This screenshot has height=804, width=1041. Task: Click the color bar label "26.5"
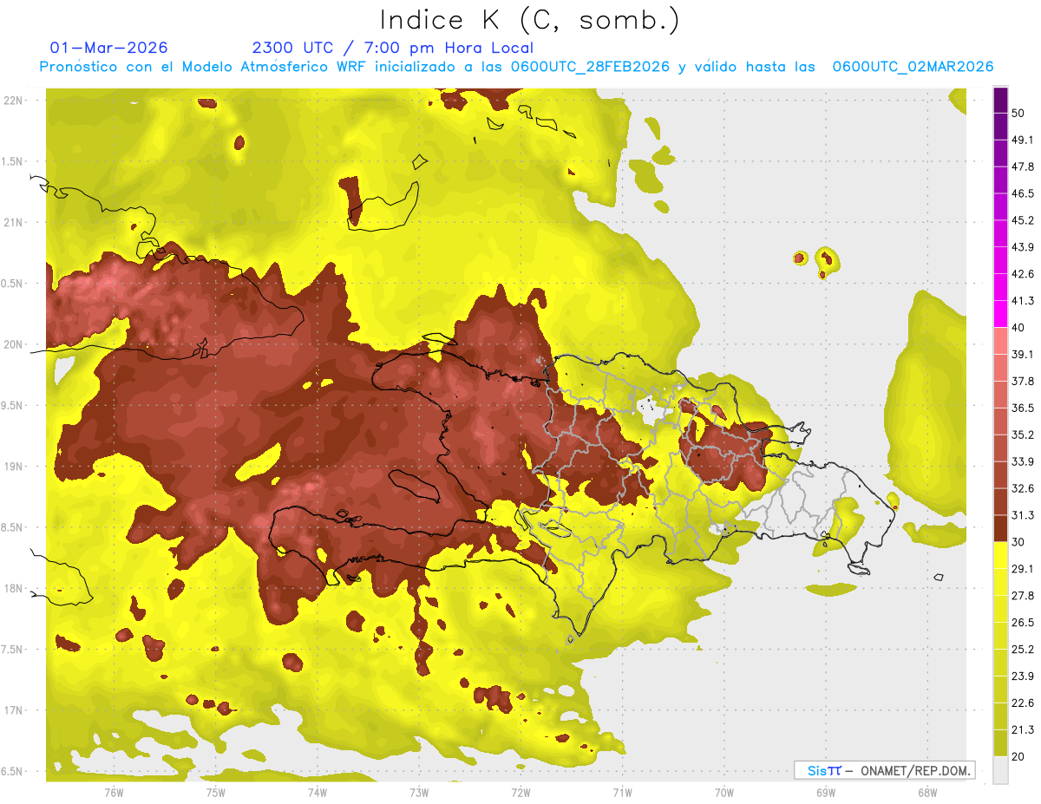pos(1023,623)
